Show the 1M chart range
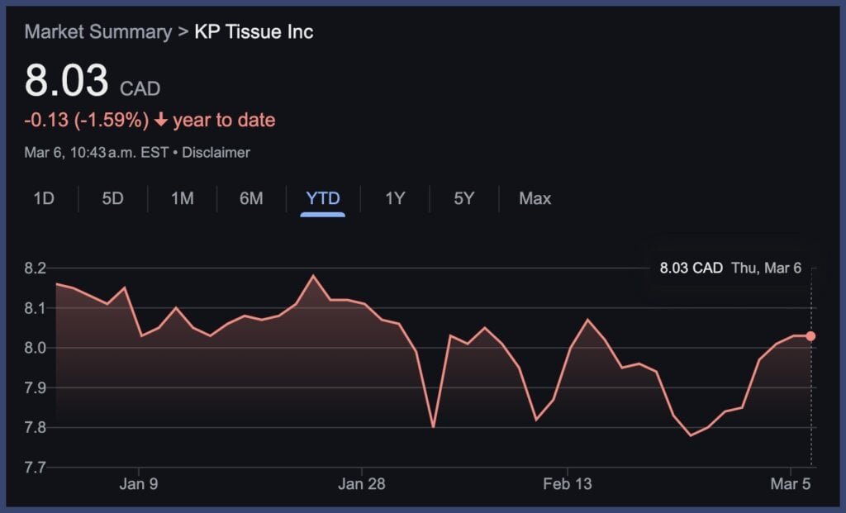The width and height of the screenshot is (846, 513). click(182, 198)
